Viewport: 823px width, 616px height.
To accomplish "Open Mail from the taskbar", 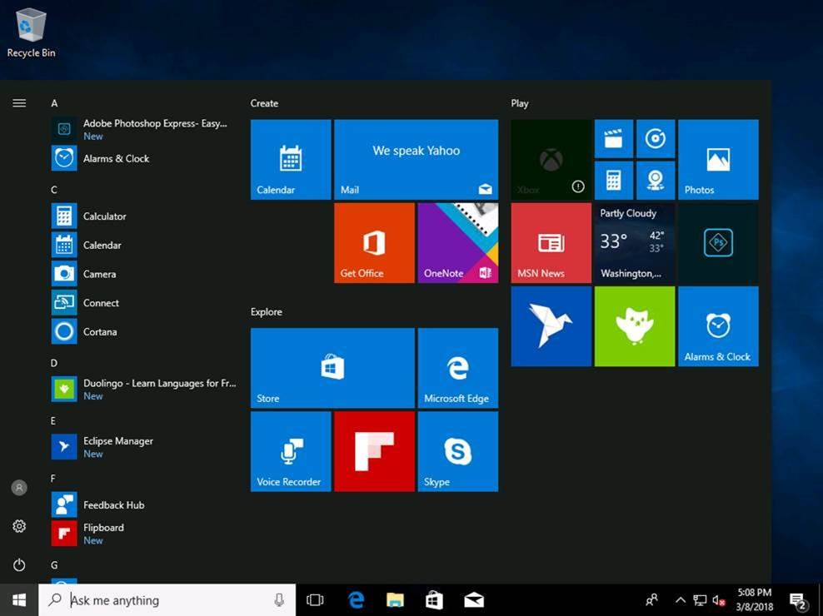I will click(x=473, y=599).
